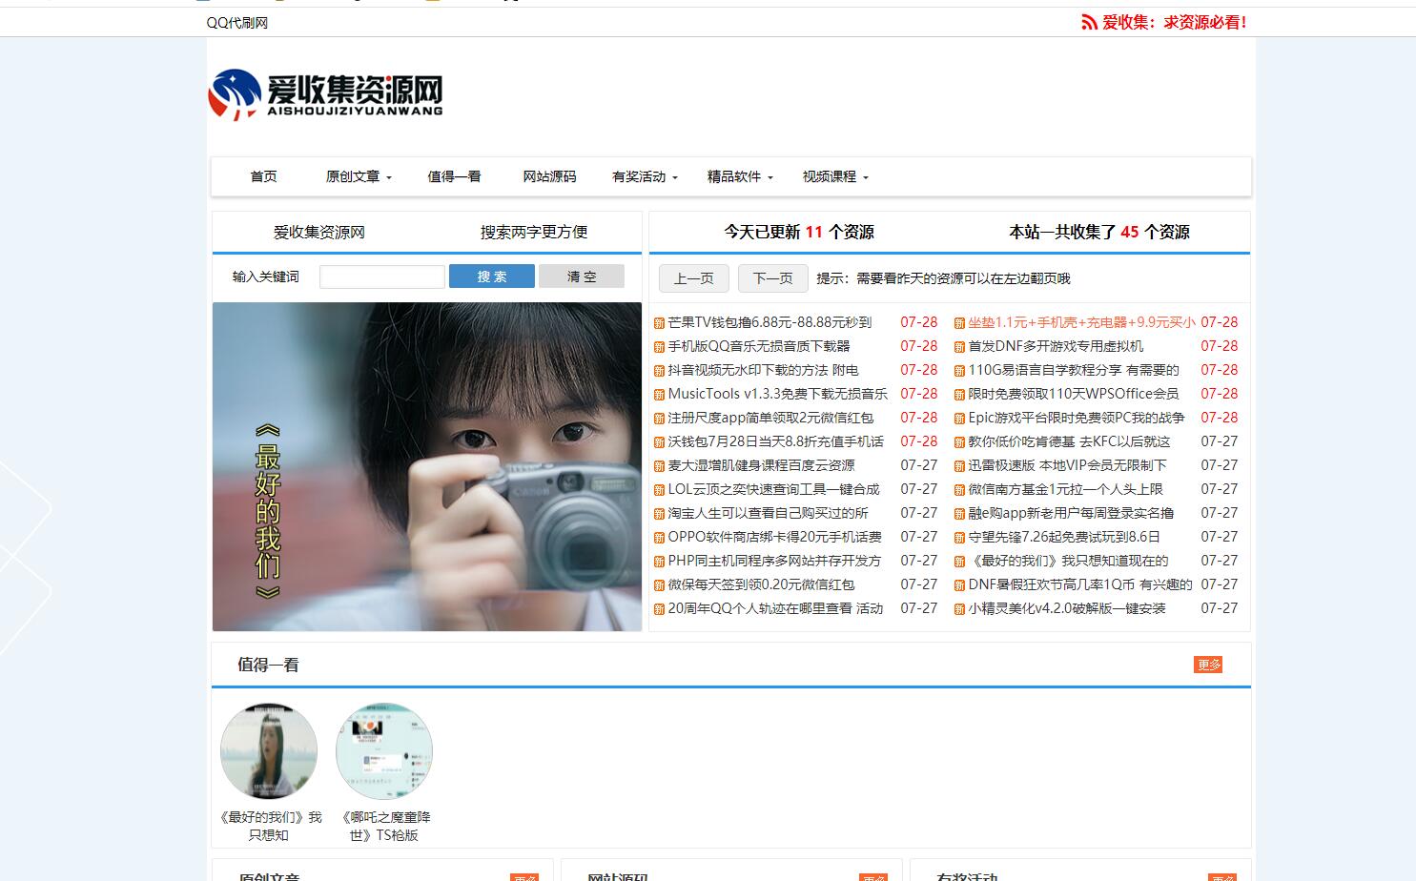Open 限时免费领取110天WPSOffice会员 link
Viewport: 1416px width, 881px height.
(x=1074, y=394)
